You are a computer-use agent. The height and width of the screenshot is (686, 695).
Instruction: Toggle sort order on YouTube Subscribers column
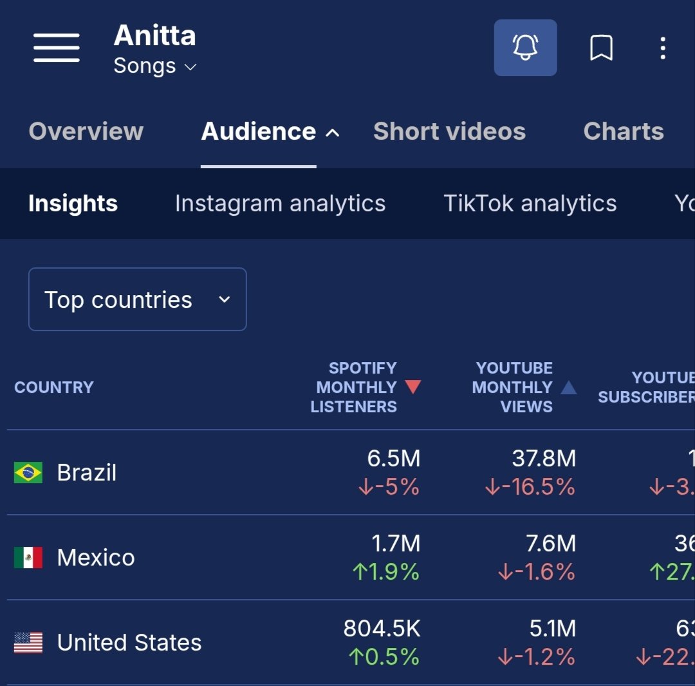[656, 387]
